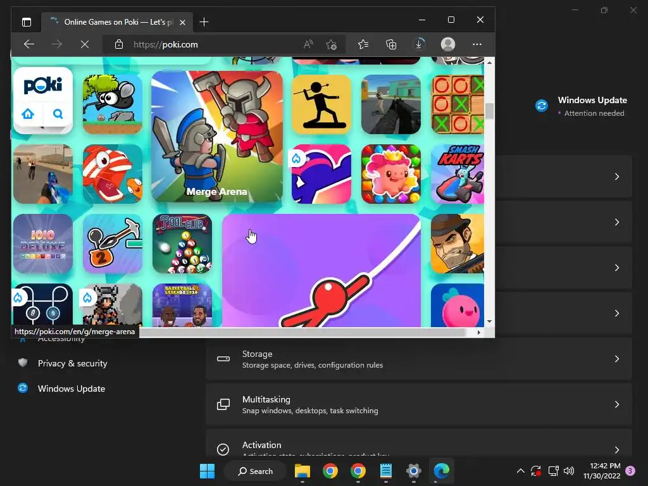Open the tic-tac-toe game tile

click(458, 104)
